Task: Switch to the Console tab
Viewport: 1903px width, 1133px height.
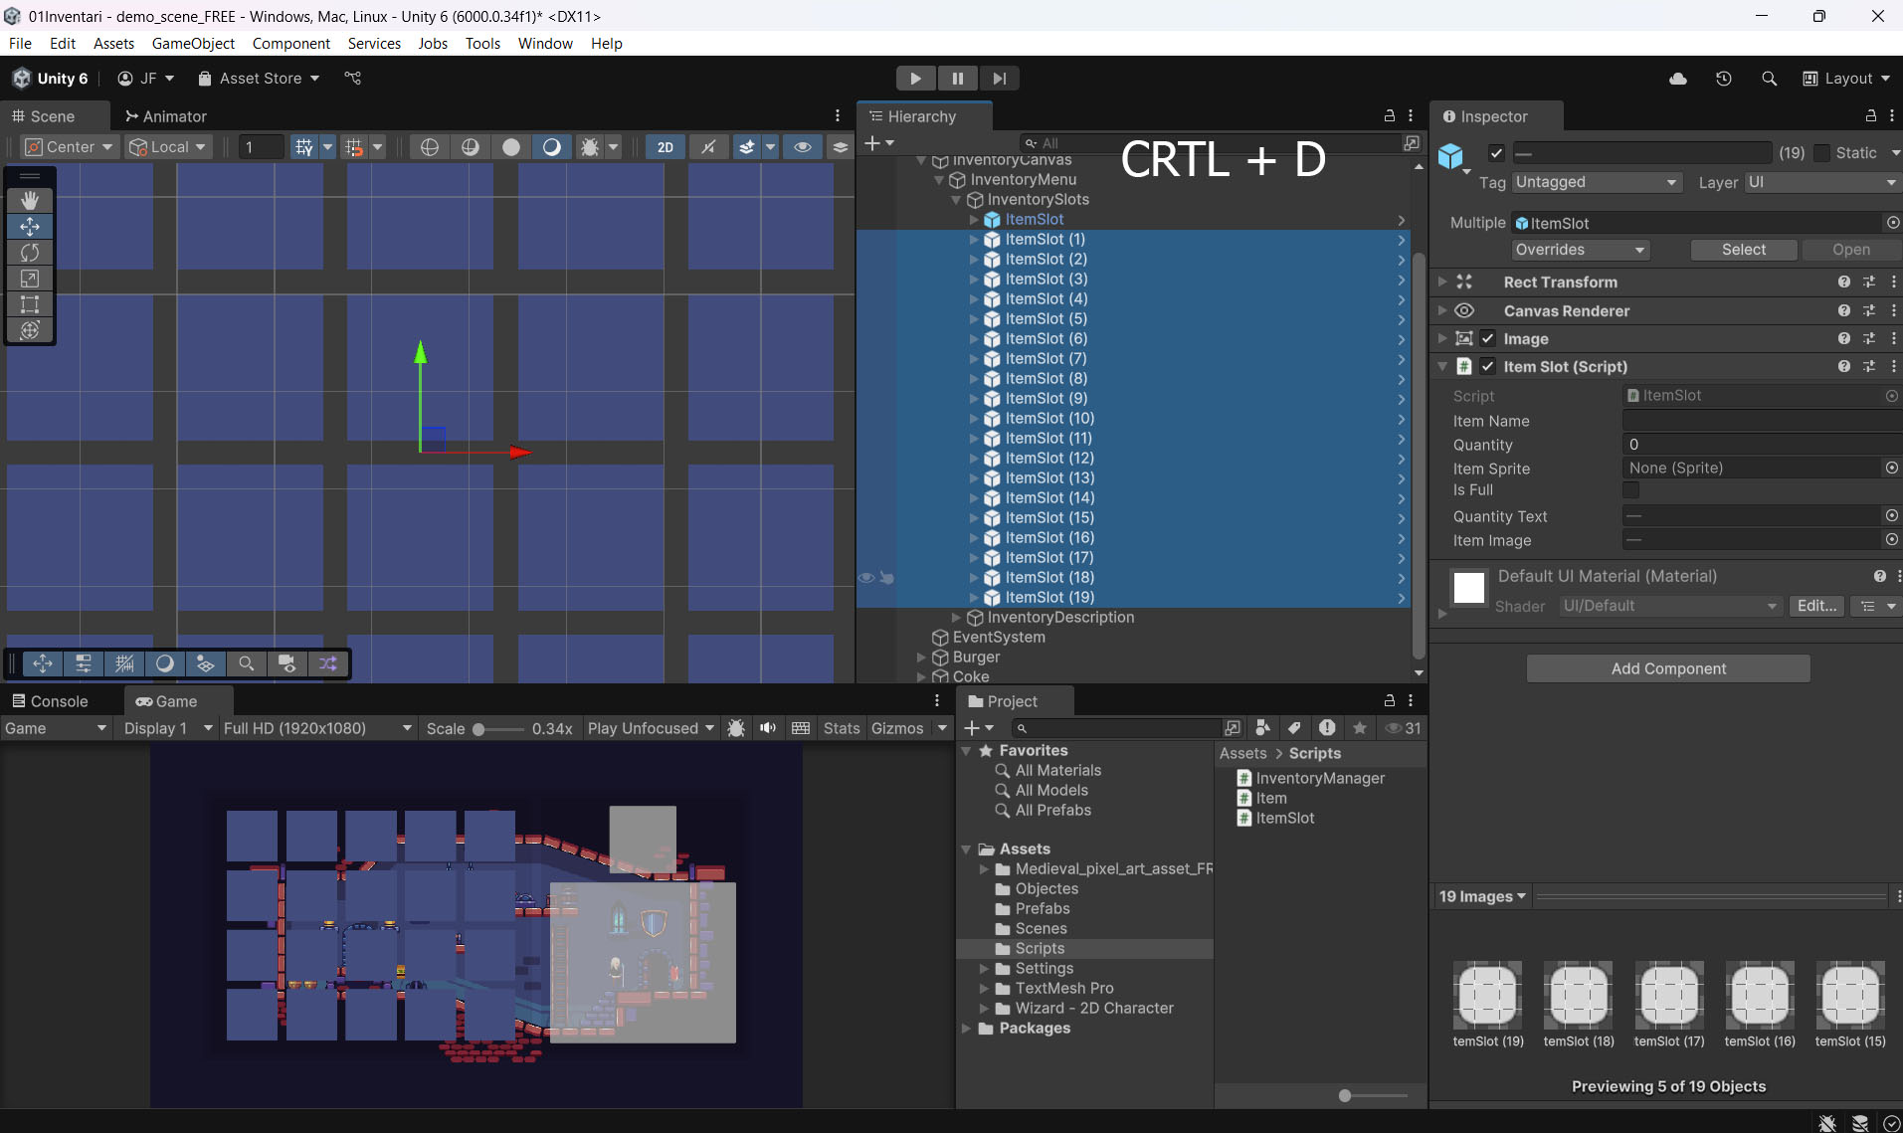Action: [x=50, y=701]
